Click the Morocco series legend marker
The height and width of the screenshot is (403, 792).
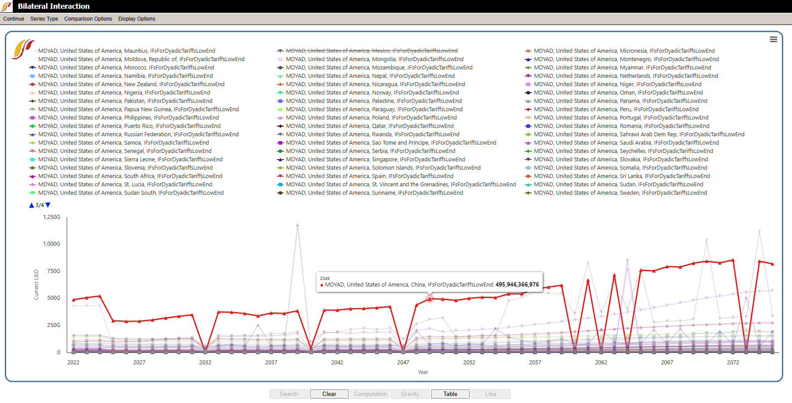pyautogui.click(x=32, y=68)
